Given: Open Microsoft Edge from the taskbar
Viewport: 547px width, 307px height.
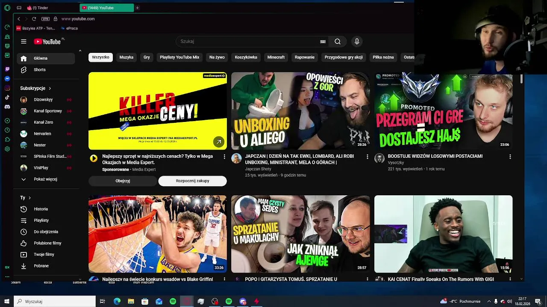Looking at the screenshot, I should tap(117, 301).
